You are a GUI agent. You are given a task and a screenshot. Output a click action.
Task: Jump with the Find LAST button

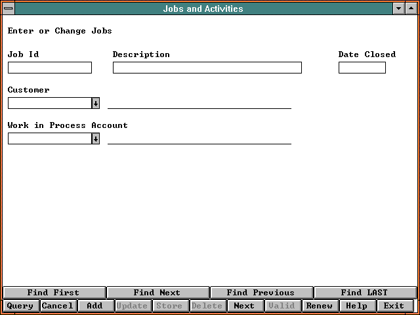pos(364,293)
